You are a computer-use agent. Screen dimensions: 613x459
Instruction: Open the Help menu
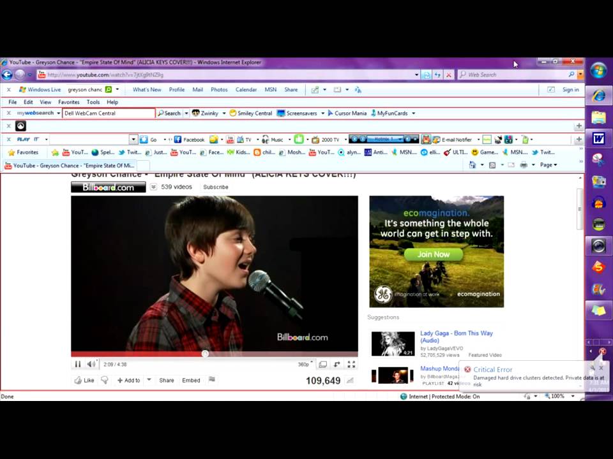tap(112, 102)
